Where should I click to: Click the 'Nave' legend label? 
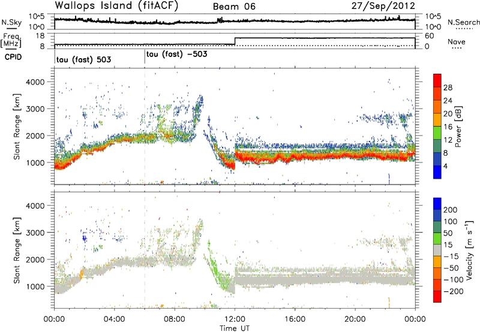[457, 42]
